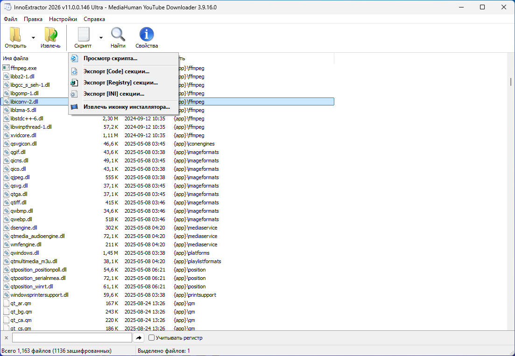
Task: Click the Извлечь extract toolbar icon
Action: pyautogui.click(x=50, y=35)
